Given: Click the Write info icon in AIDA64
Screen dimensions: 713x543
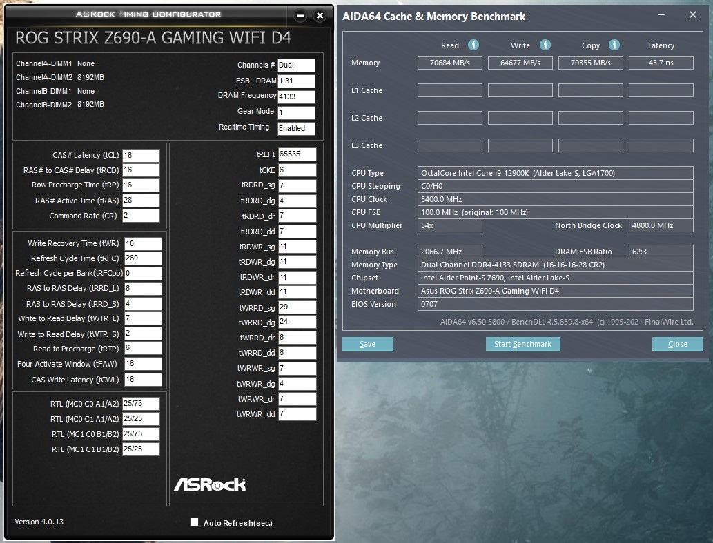Looking at the screenshot, I should [x=545, y=45].
